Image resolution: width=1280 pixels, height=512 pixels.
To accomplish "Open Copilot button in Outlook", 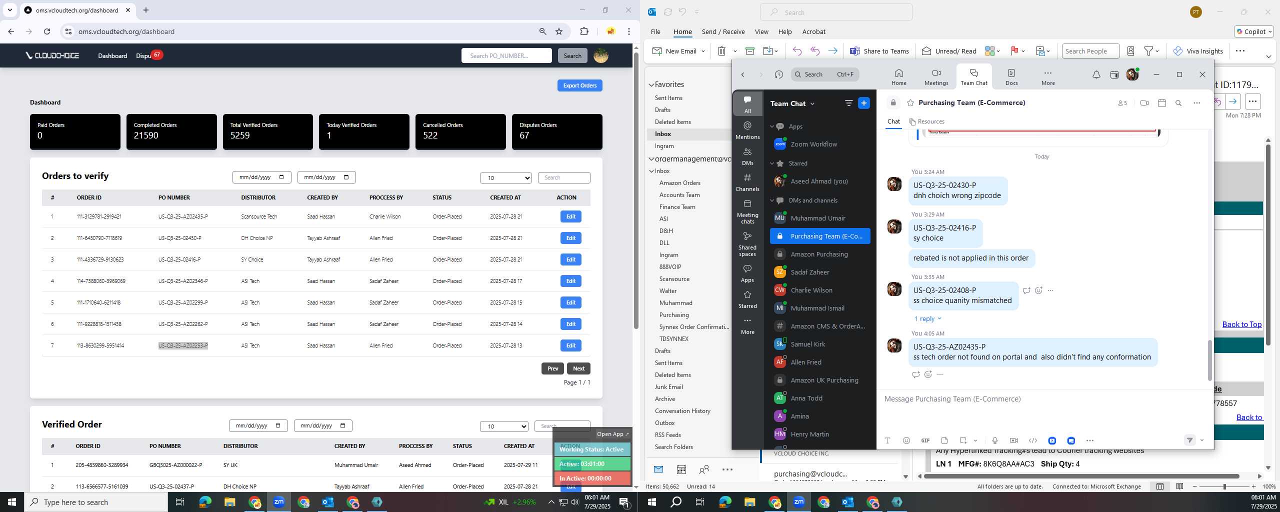I will pos(1253,31).
